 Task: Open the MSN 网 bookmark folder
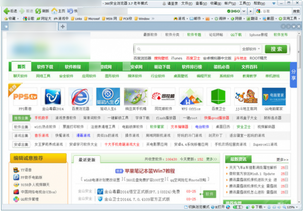(x=109, y=19)
